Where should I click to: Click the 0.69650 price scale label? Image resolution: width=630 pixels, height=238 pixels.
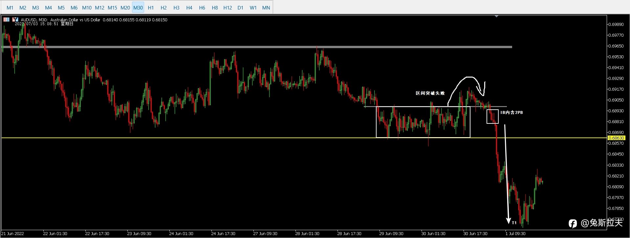click(616, 46)
